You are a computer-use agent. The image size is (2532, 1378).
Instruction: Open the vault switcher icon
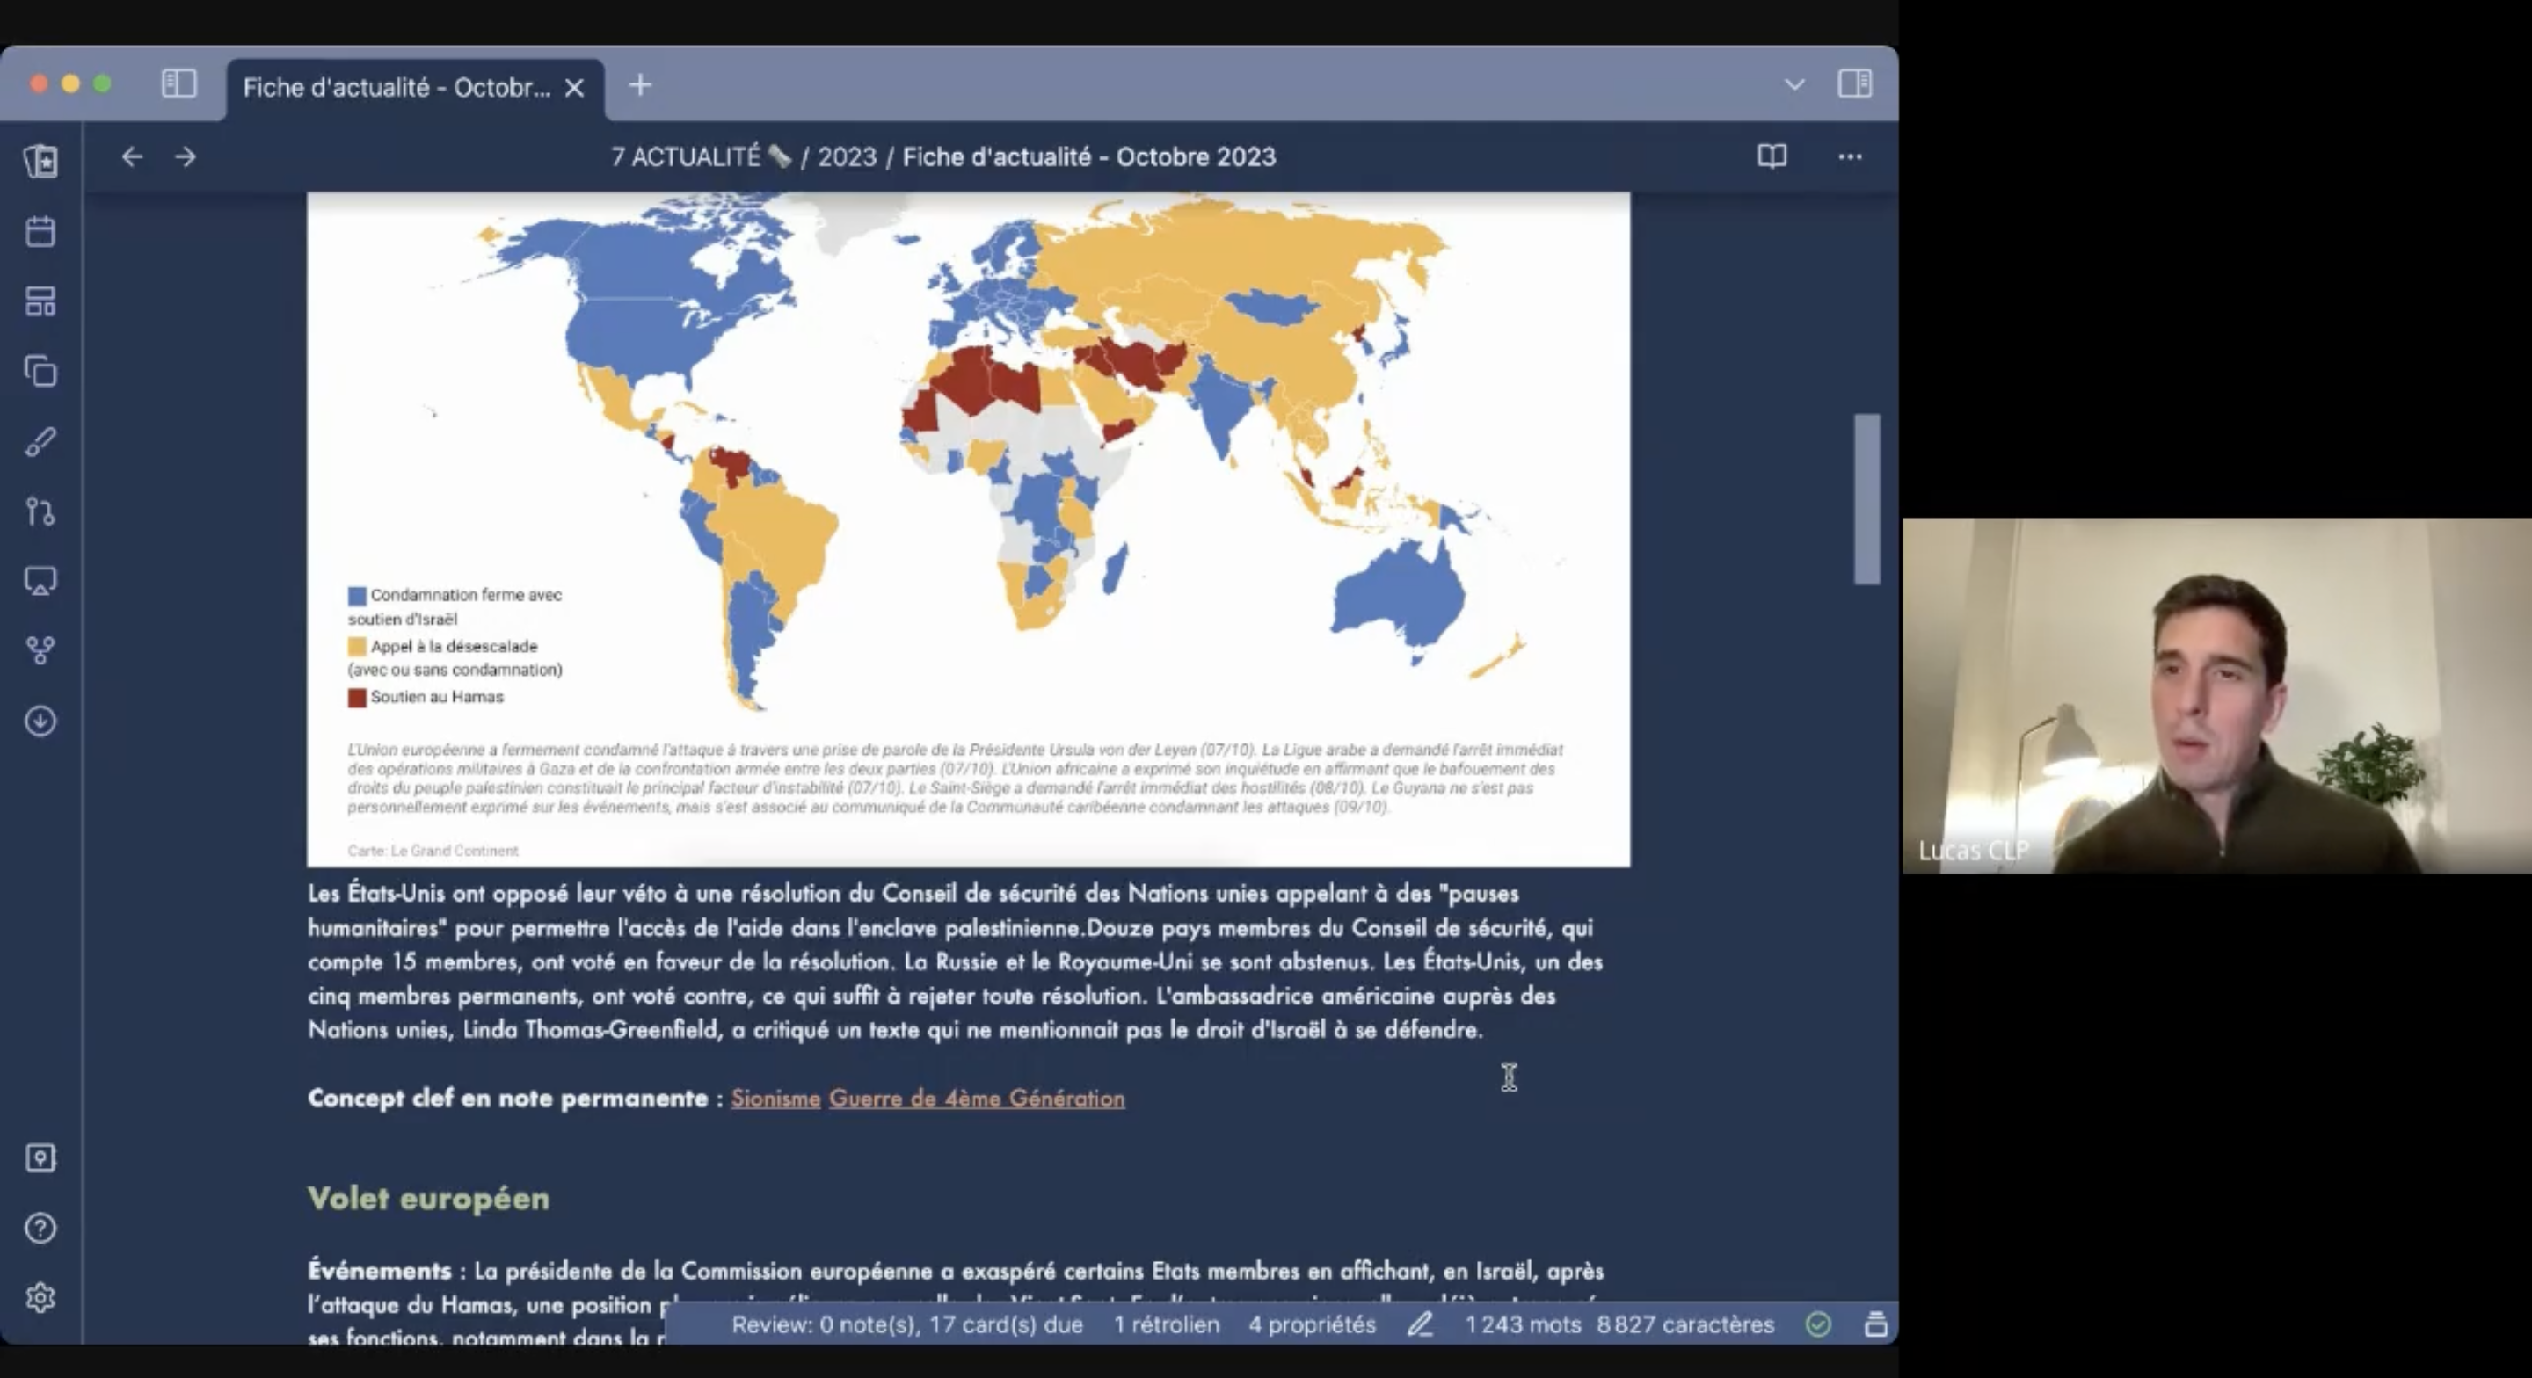(40, 1157)
